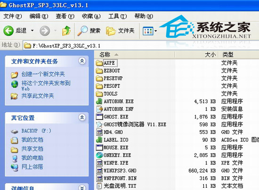Screen dimensions: 259x190
Task: Click the 安装信息 type cell
Action: pos(232,109)
